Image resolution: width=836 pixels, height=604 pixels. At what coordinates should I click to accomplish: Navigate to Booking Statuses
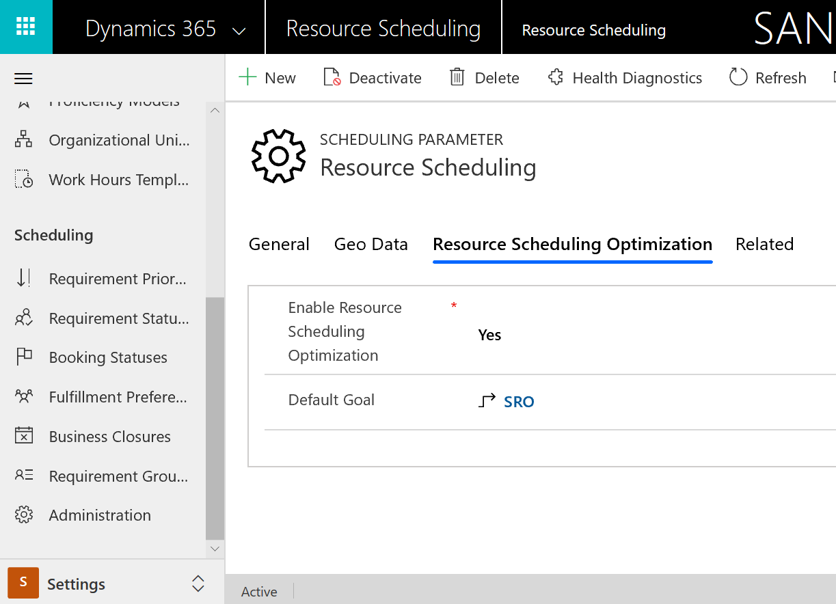108,357
